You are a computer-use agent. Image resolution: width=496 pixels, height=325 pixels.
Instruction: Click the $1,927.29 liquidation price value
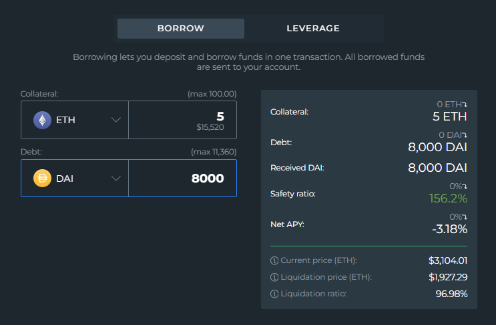448,277
